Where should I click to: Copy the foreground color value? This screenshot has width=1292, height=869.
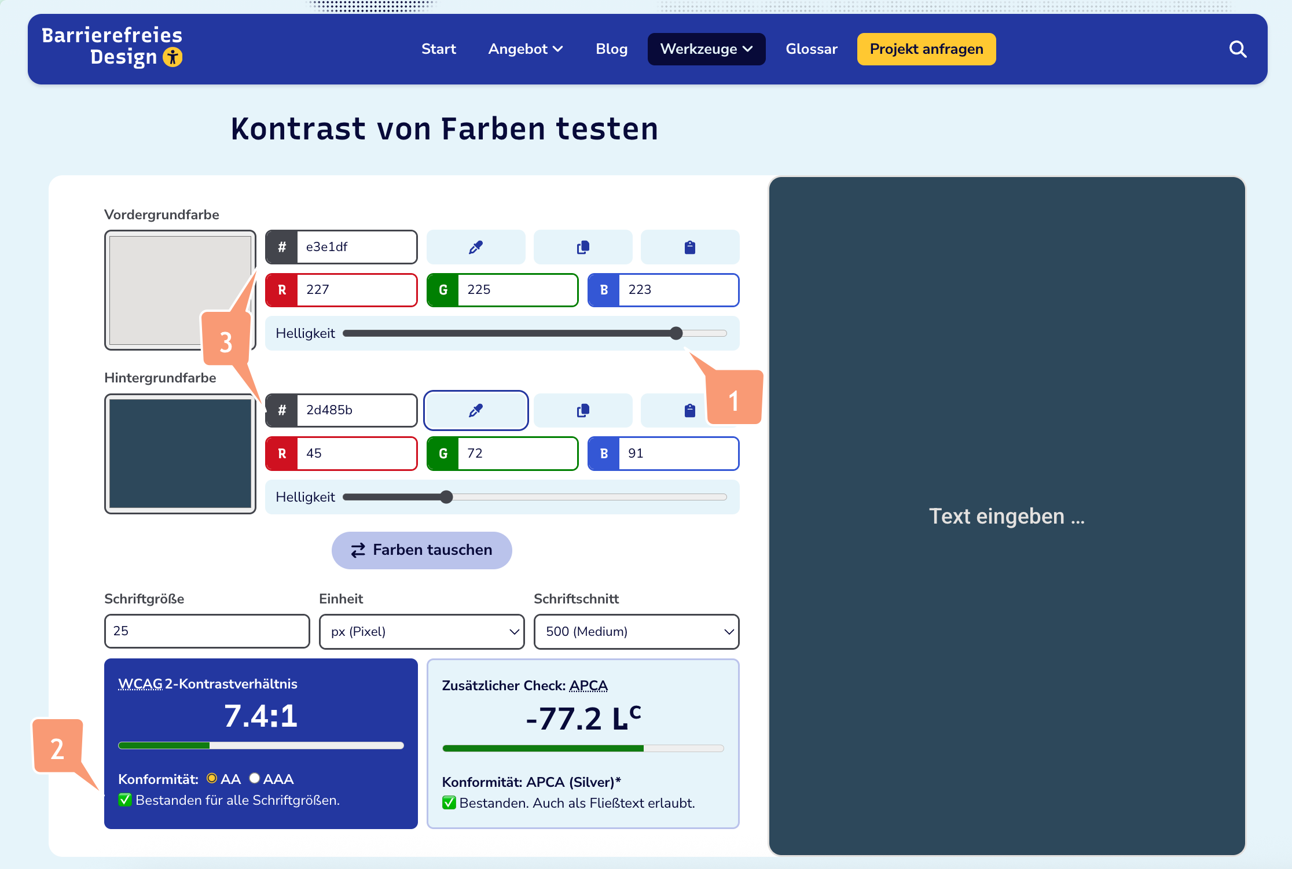(582, 247)
